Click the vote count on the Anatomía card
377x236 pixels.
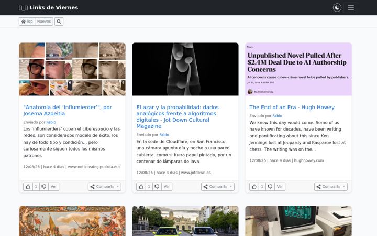36,187
